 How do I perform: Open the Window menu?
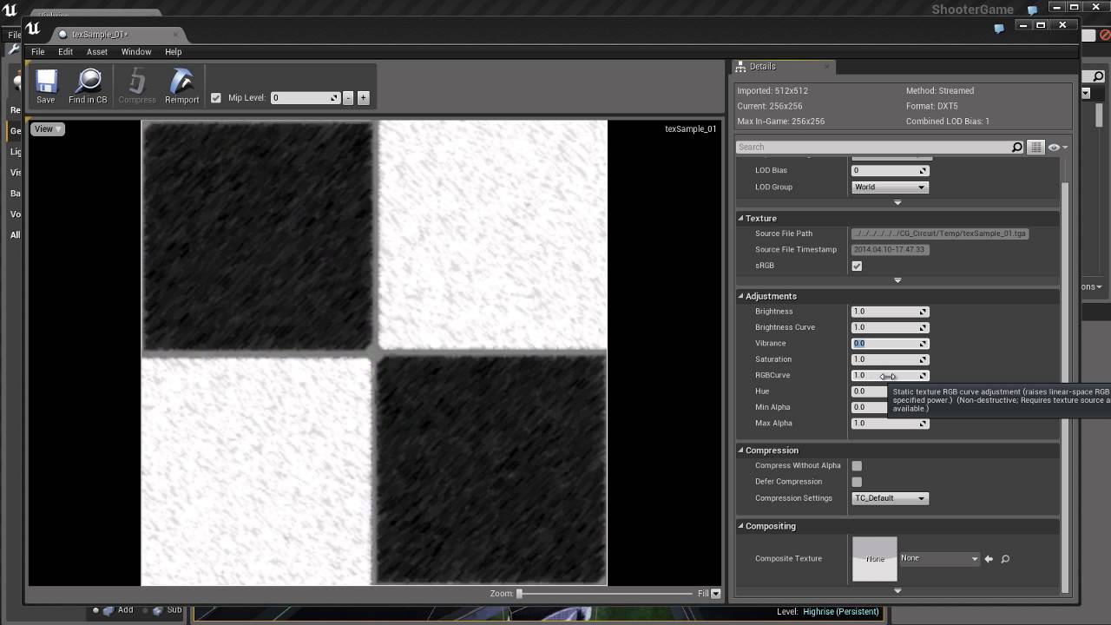click(x=136, y=52)
